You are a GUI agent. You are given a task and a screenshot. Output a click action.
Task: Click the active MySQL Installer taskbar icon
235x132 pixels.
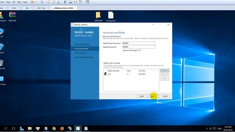pyautogui.click(x=78, y=128)
